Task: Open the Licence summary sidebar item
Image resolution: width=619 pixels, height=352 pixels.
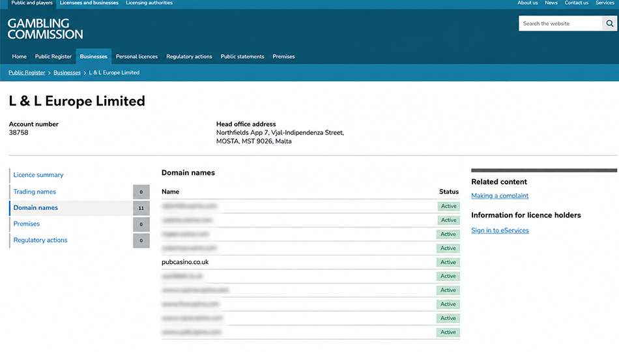Action: pos(38,175)
